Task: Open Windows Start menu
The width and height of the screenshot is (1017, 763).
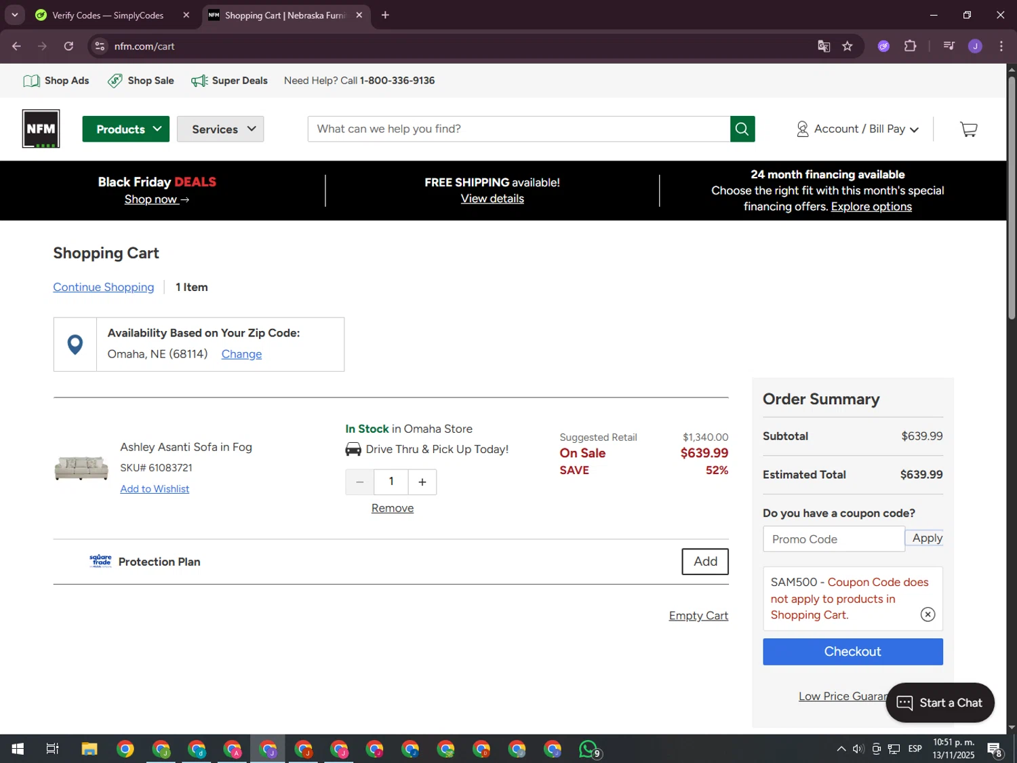Action: point(18,749)
